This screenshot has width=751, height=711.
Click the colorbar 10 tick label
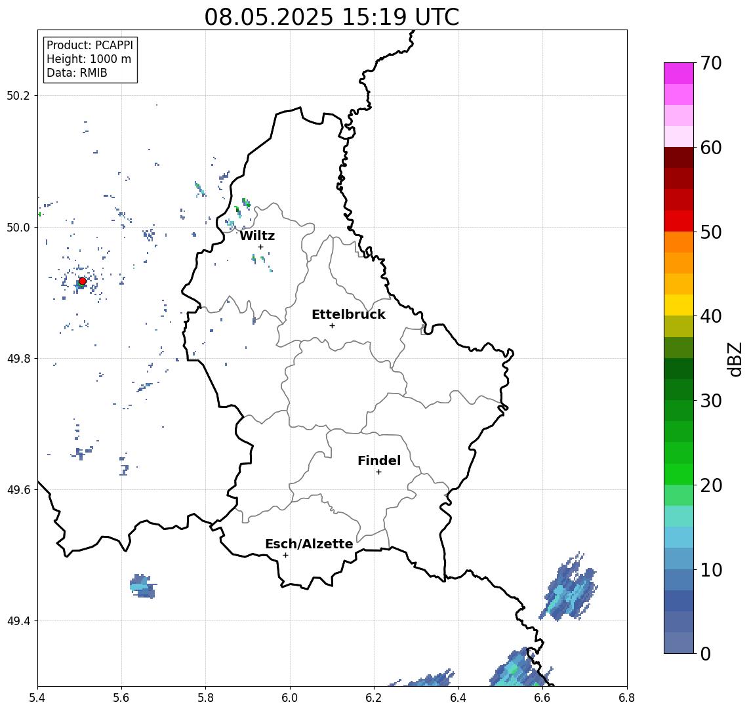(x=711, y=569)
